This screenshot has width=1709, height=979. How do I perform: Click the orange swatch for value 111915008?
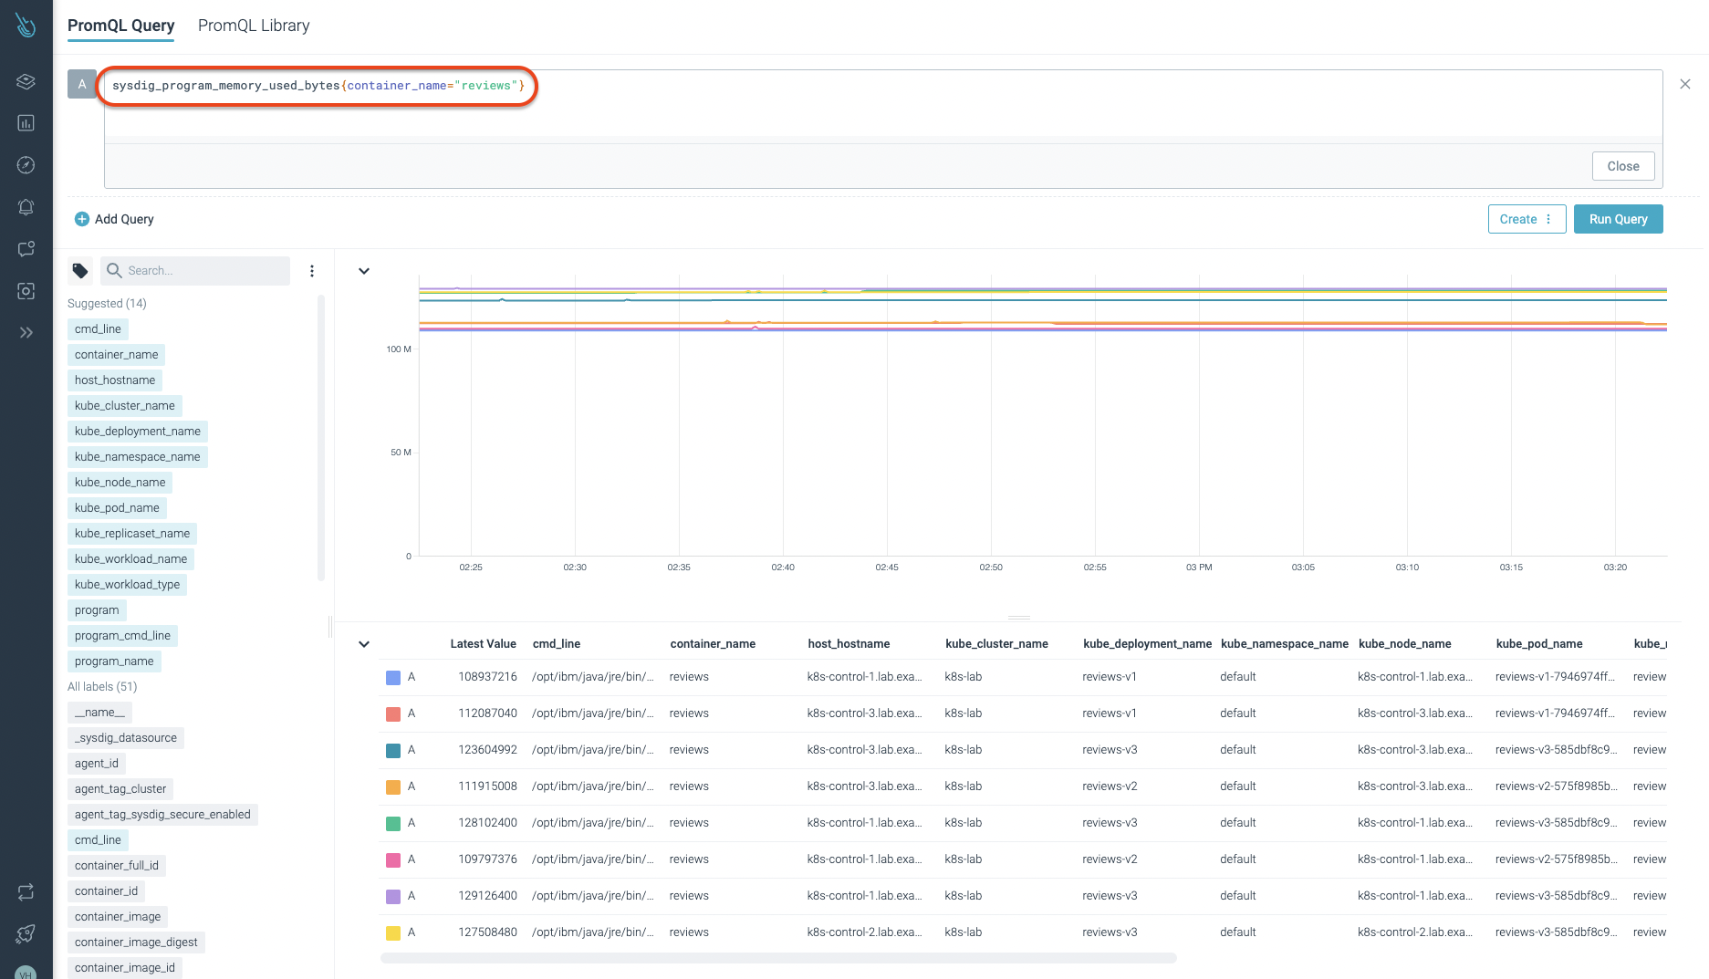393,787
